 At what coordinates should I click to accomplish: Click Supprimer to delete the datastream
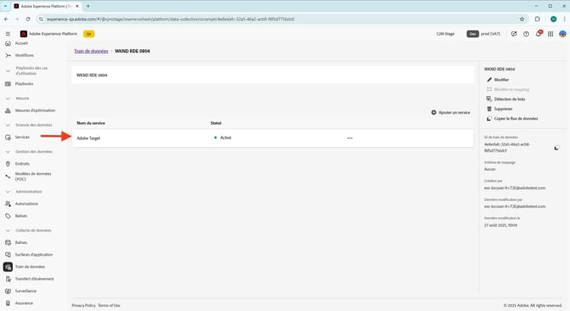(x=499, y=109)
